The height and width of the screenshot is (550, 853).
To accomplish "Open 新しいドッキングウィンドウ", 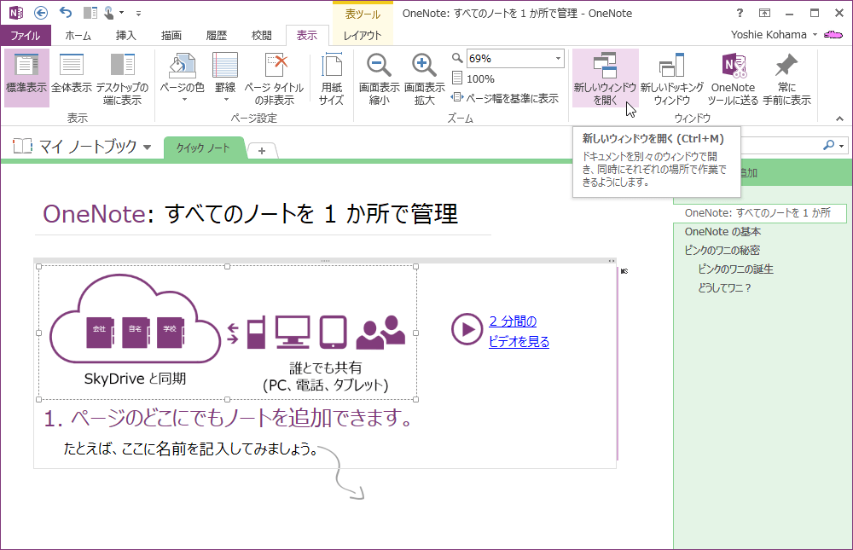I will tap(672, 78).
